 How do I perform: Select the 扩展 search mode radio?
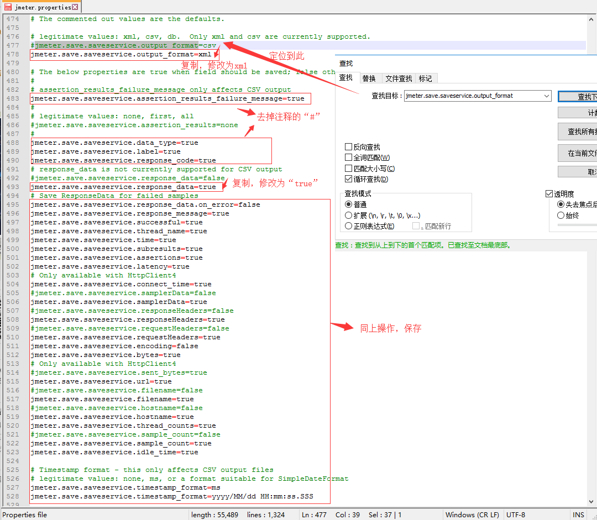click(x=348, y=216)
